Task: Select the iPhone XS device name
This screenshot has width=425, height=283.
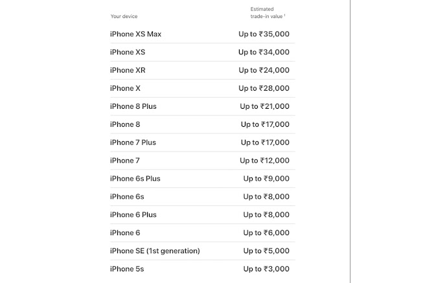Action: click(x=128, y=52)
